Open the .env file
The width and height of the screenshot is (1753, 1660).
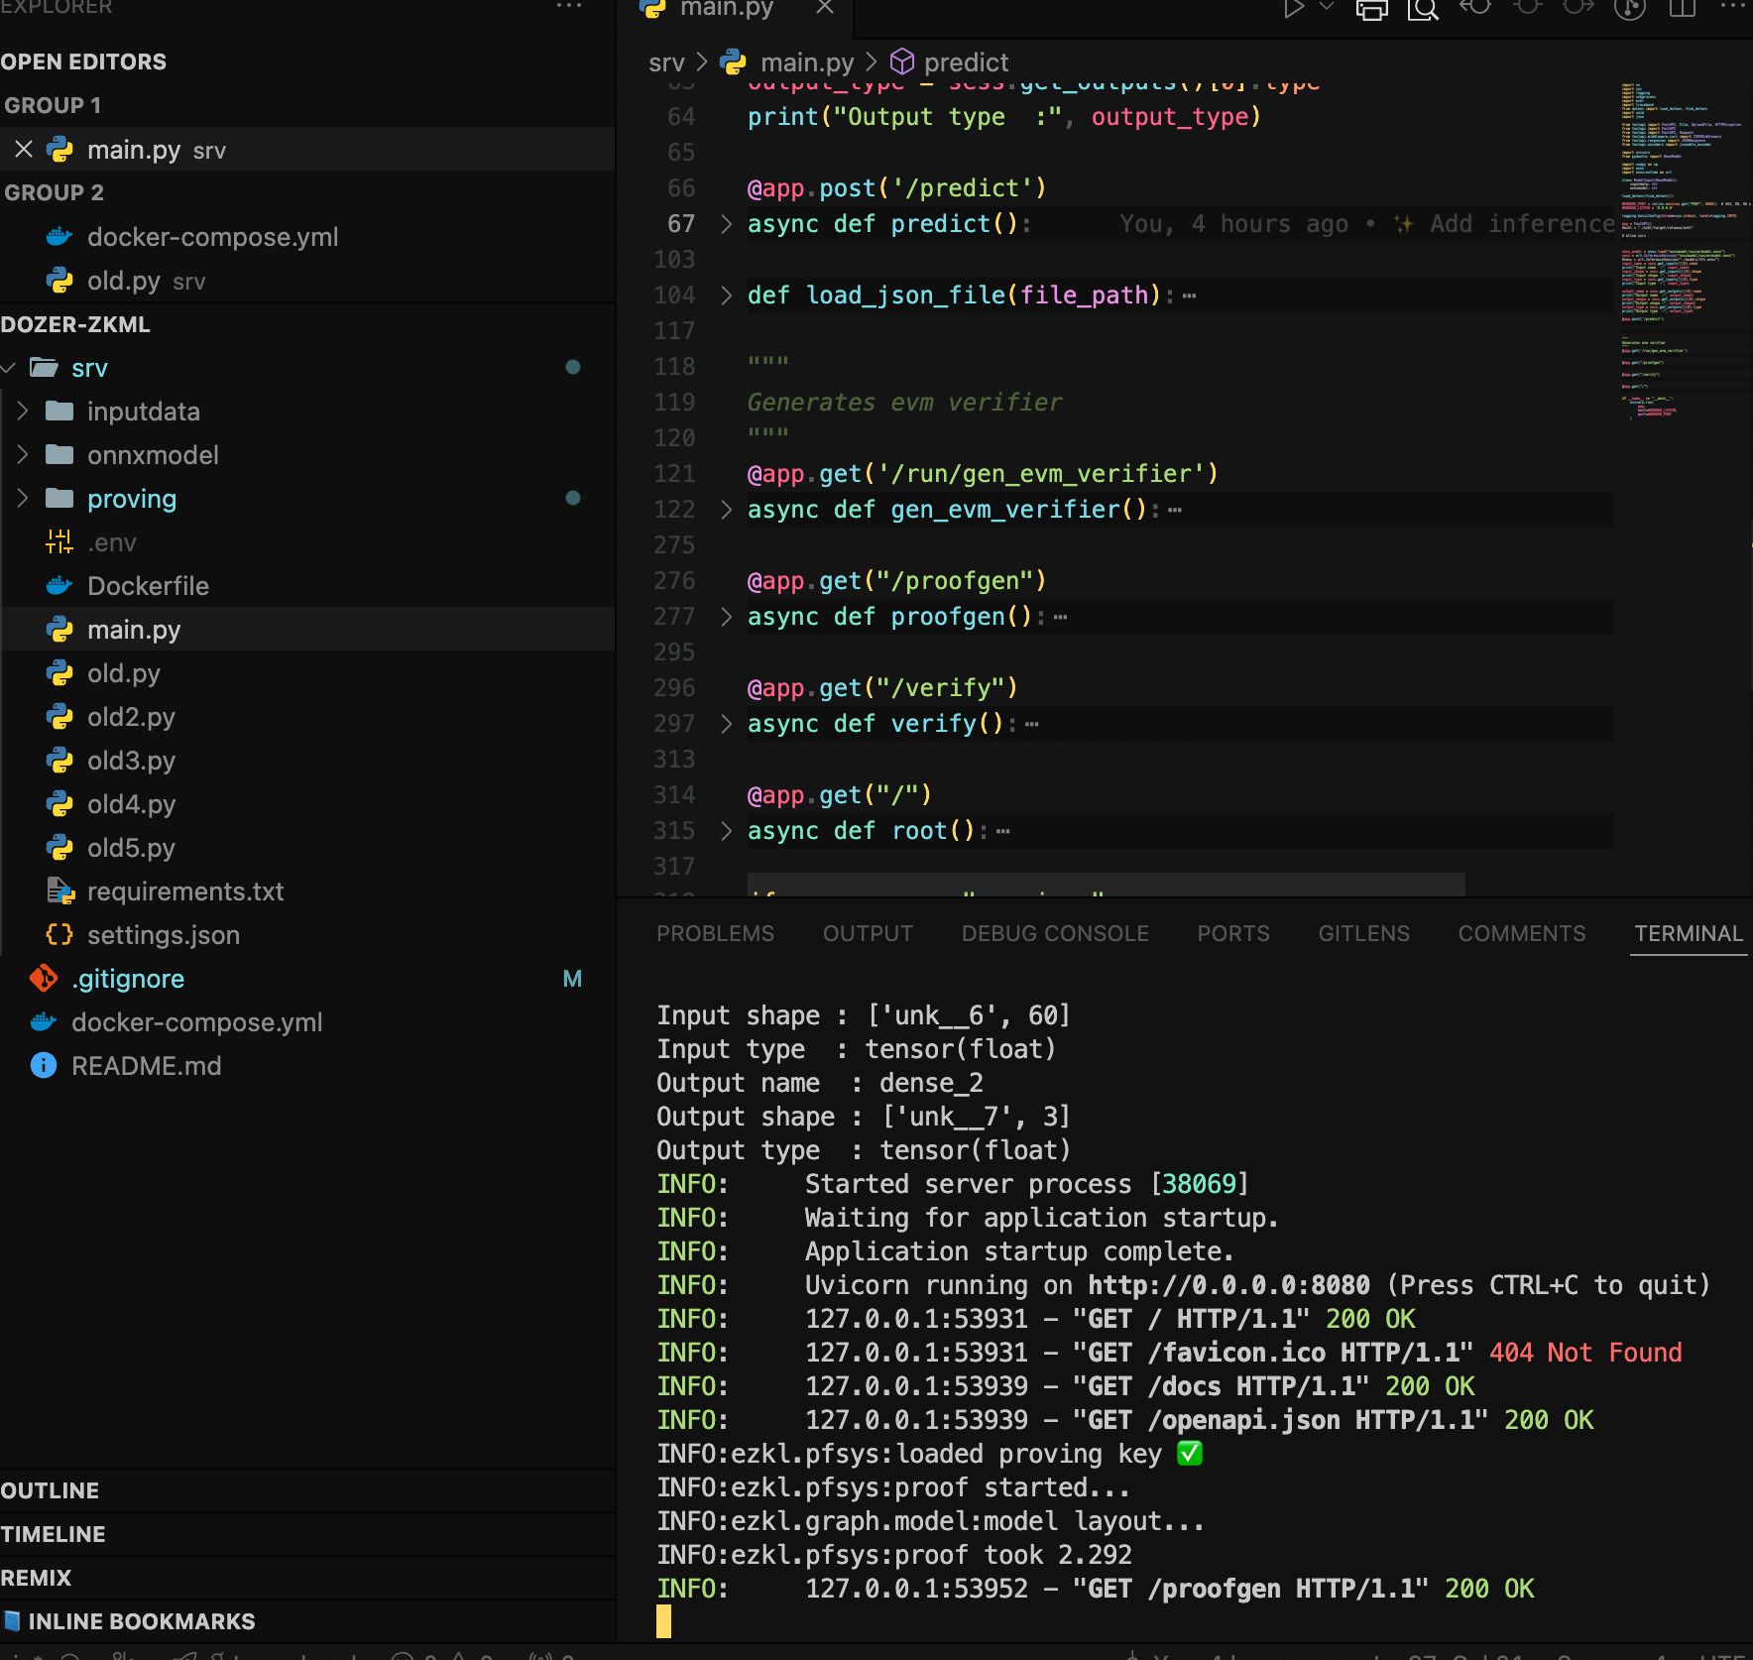point(112,542)
